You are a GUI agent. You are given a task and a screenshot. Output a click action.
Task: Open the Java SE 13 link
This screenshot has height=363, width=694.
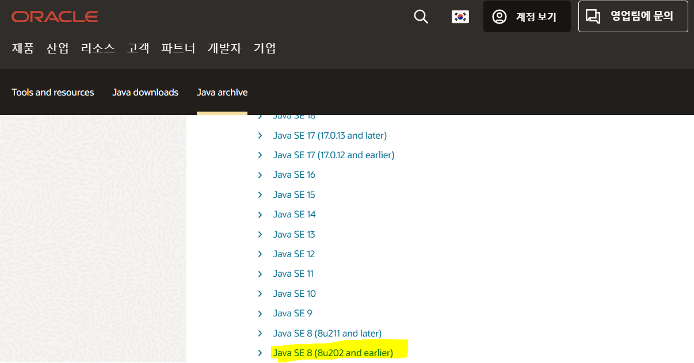pos(294,234)
